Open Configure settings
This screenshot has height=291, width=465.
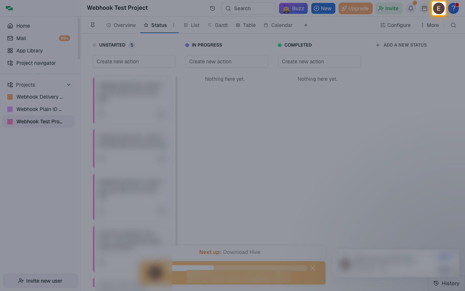(x=395, y=25)
